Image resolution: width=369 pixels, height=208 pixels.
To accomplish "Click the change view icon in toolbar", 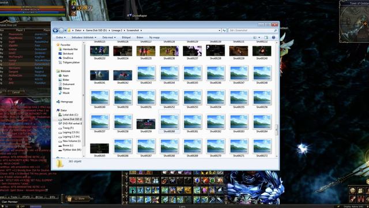I will click(x=255, y=38).
